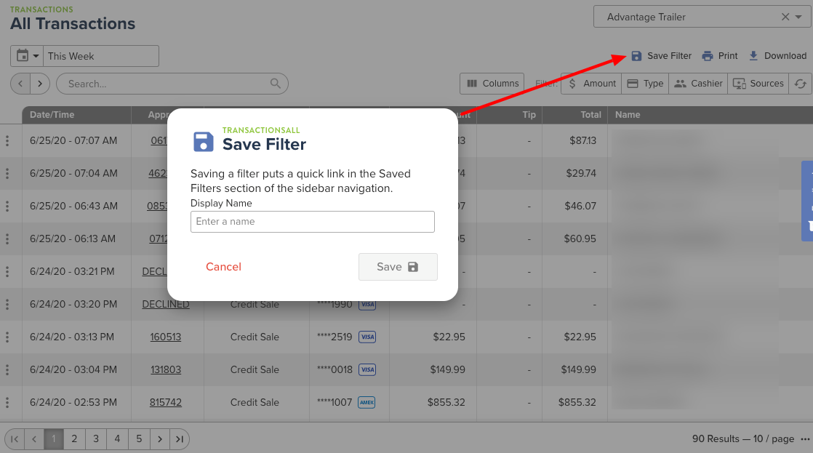The image size is (813, 453).
Task: Open the ellipsis menu near 90 Results
Action: pyautogui.click(x=804, y=438)
